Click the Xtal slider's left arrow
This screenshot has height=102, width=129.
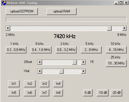40,71
